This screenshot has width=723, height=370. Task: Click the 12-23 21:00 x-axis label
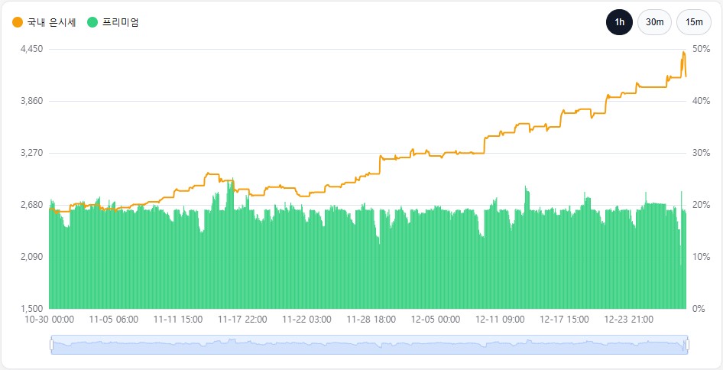click(628, 320)
